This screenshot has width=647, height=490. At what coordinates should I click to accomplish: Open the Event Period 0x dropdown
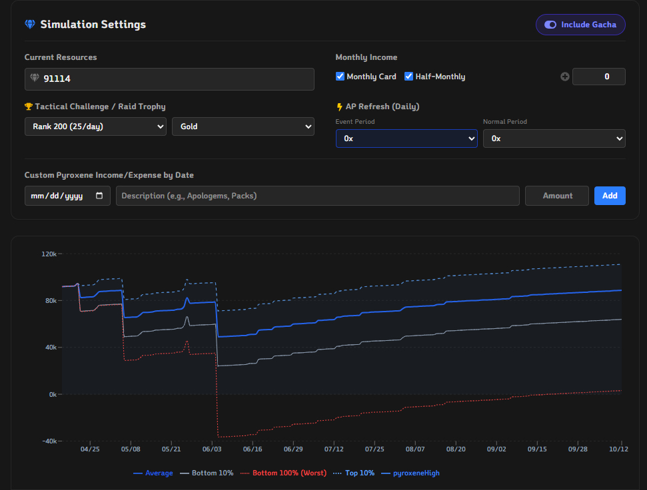tap(406, 138)
